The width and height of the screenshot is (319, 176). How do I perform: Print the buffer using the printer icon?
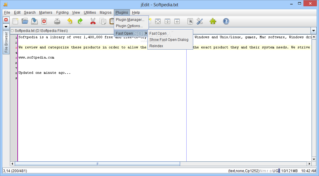pyautogui.click(x=57, y=21)
